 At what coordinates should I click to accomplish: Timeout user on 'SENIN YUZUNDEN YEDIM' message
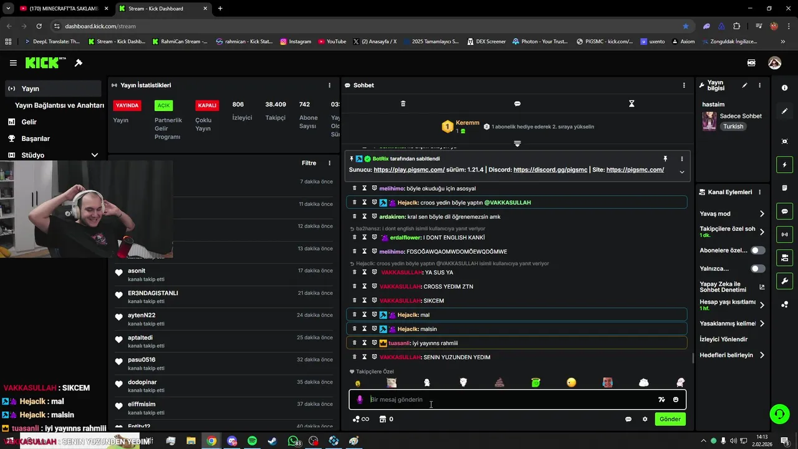click(365, 357)
